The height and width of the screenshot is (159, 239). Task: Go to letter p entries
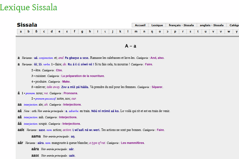[x=175, y=31]
